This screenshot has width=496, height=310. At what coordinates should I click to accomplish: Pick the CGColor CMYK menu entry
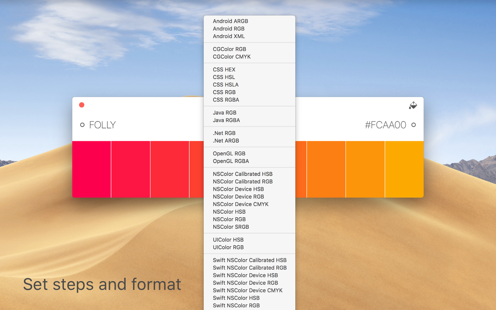click(231, 57)
